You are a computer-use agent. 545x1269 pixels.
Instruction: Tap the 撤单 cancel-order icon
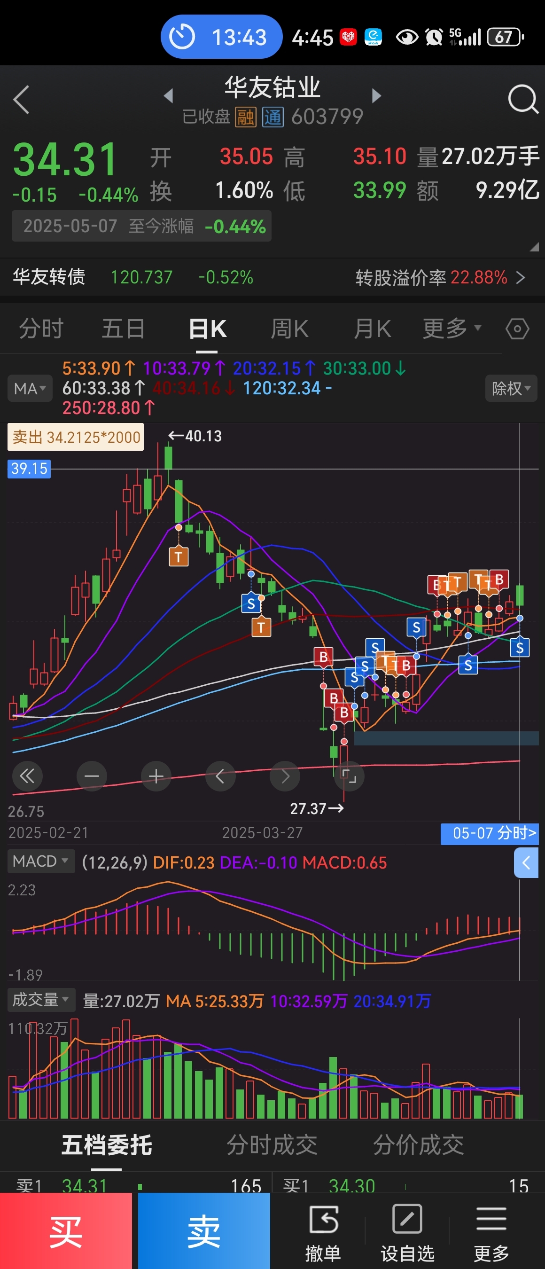pos(323,1219)
